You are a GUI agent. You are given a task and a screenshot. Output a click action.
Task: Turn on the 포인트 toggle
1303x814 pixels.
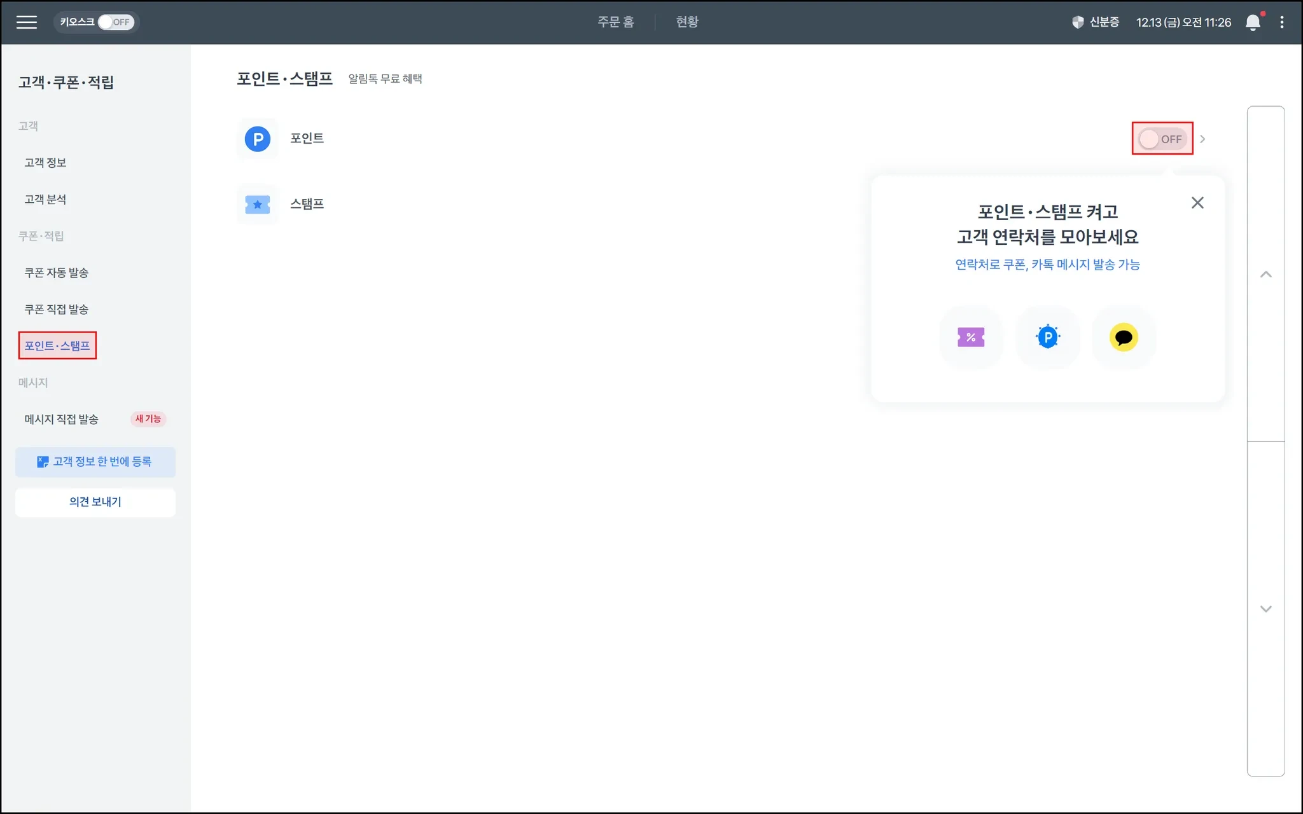[1162, 139]
